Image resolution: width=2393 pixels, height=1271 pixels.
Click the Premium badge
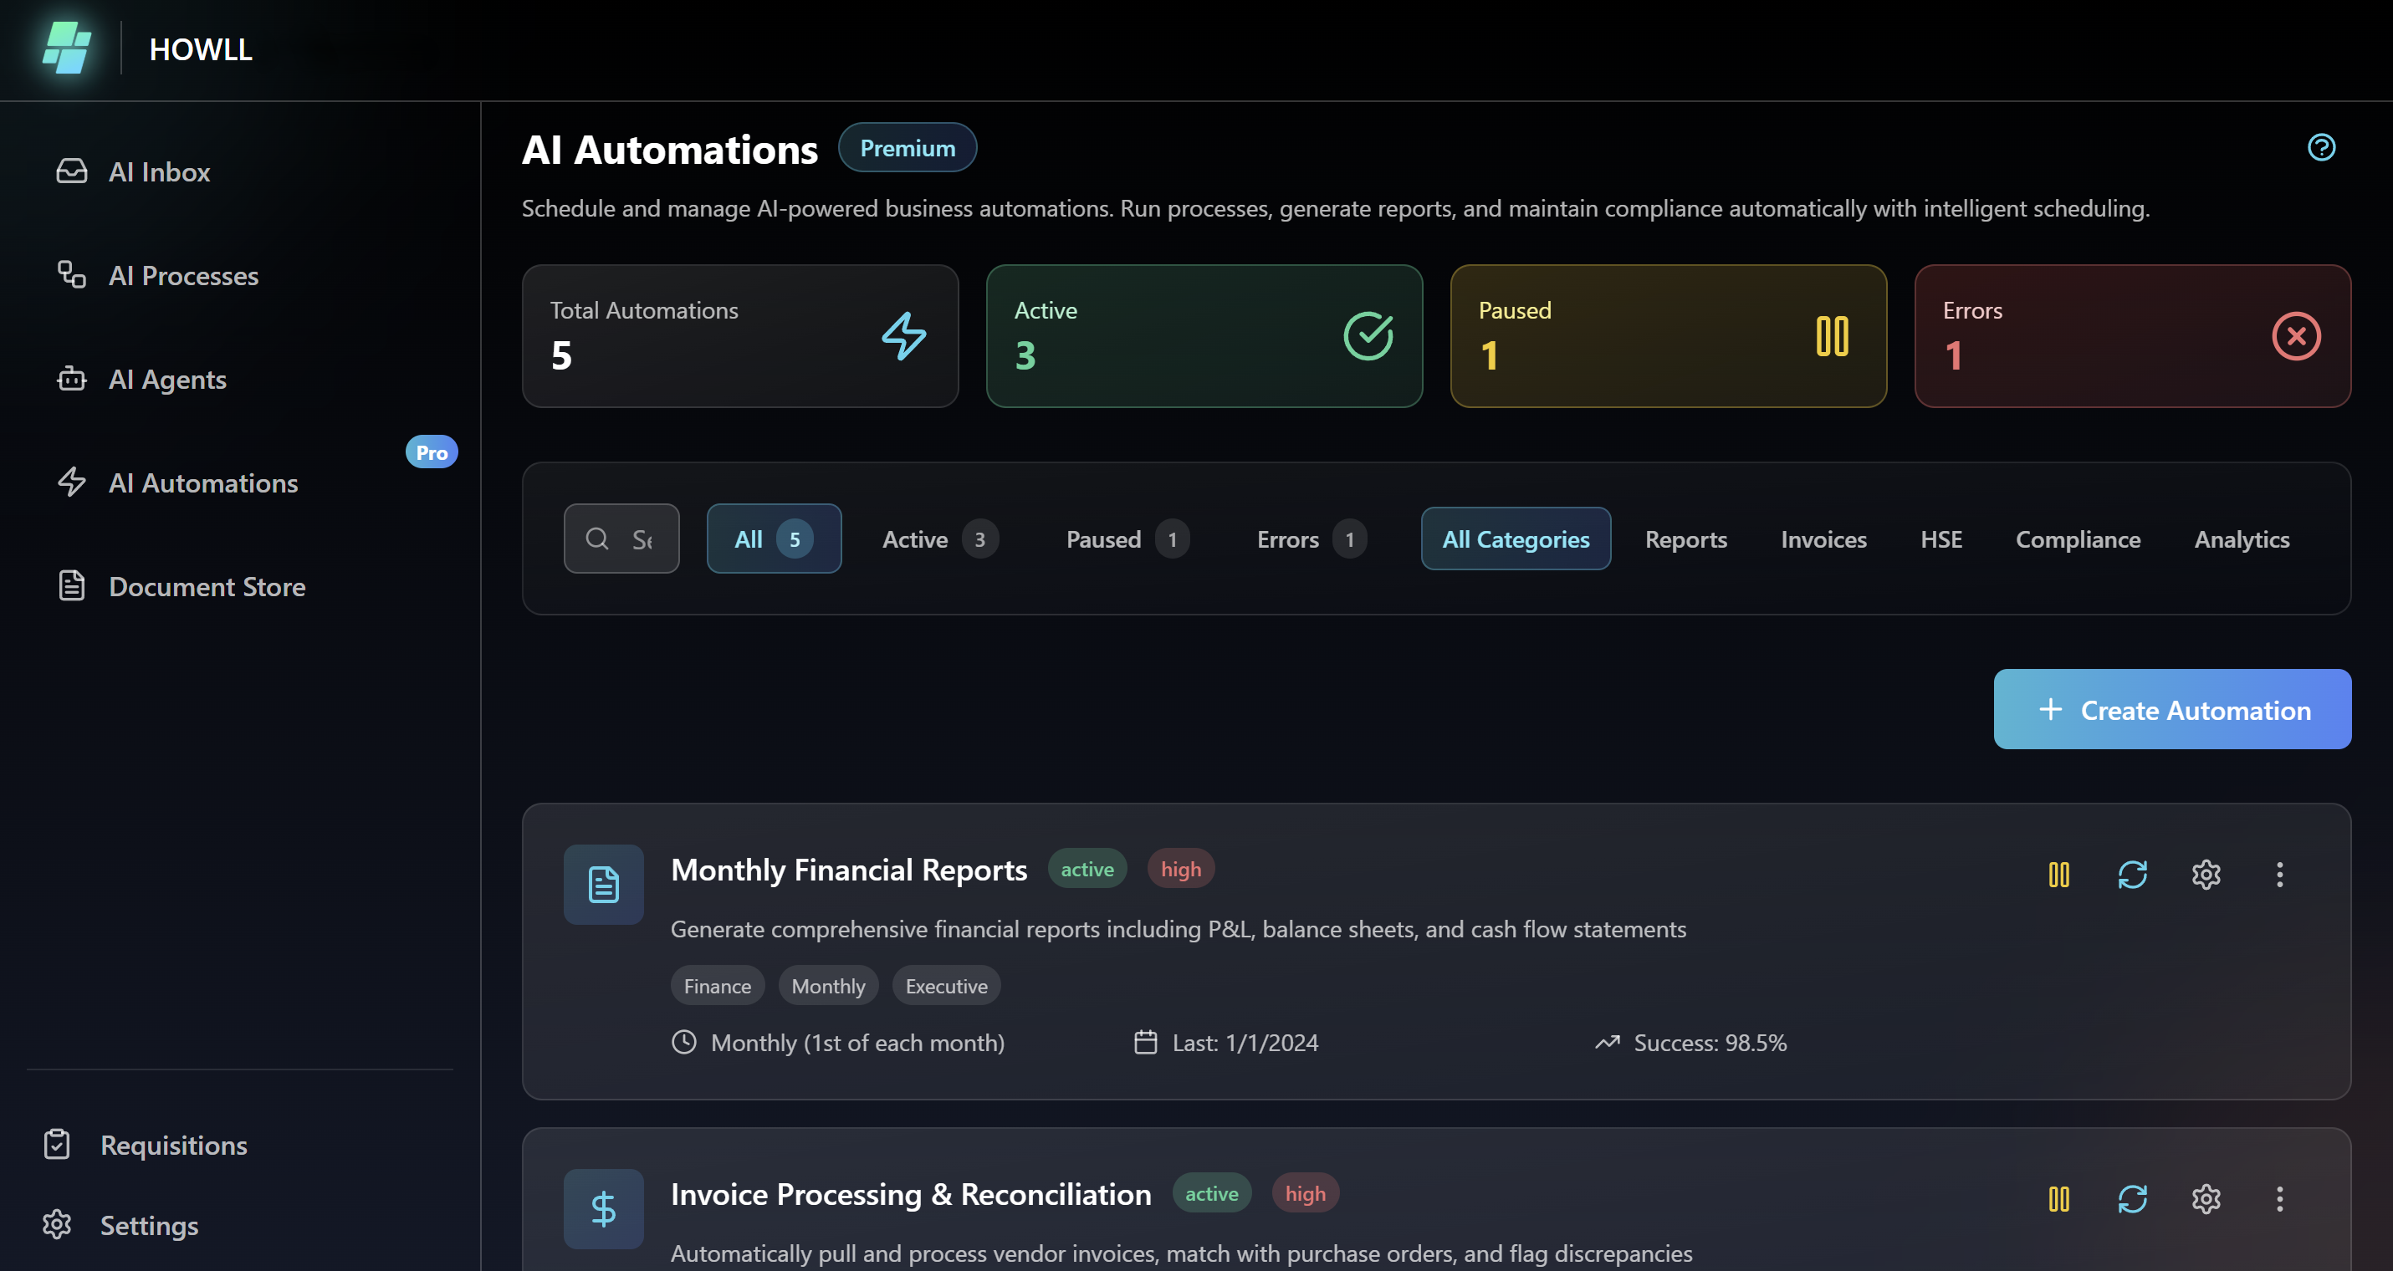tap(907, 149)
